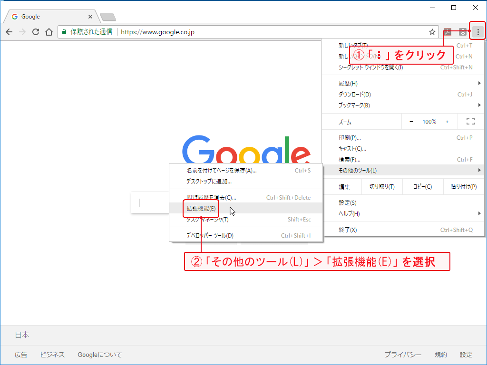This screenshot has height=365, width=487.
Task: Click the second extension icon in toolbar
Action: (x=463, y=32)
